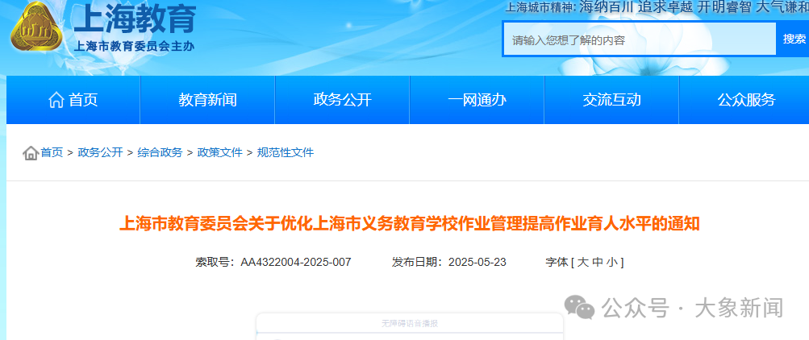Set font size to 中

[x=597, y=262]
